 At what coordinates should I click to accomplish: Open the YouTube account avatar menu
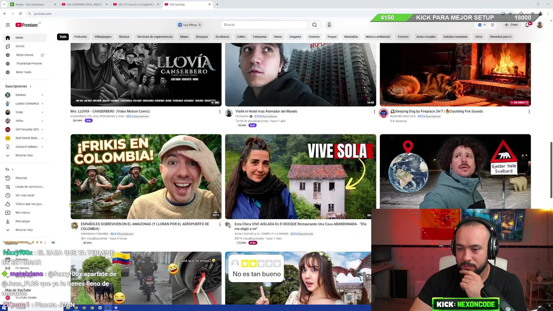(540, 25)
